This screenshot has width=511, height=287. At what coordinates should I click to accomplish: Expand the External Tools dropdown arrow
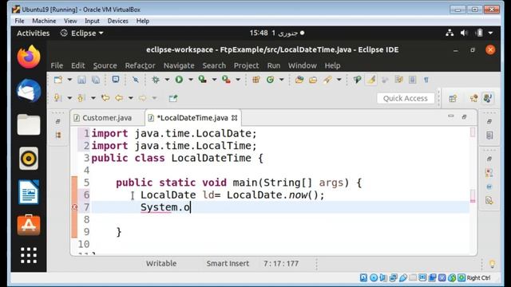coord(238,80)
